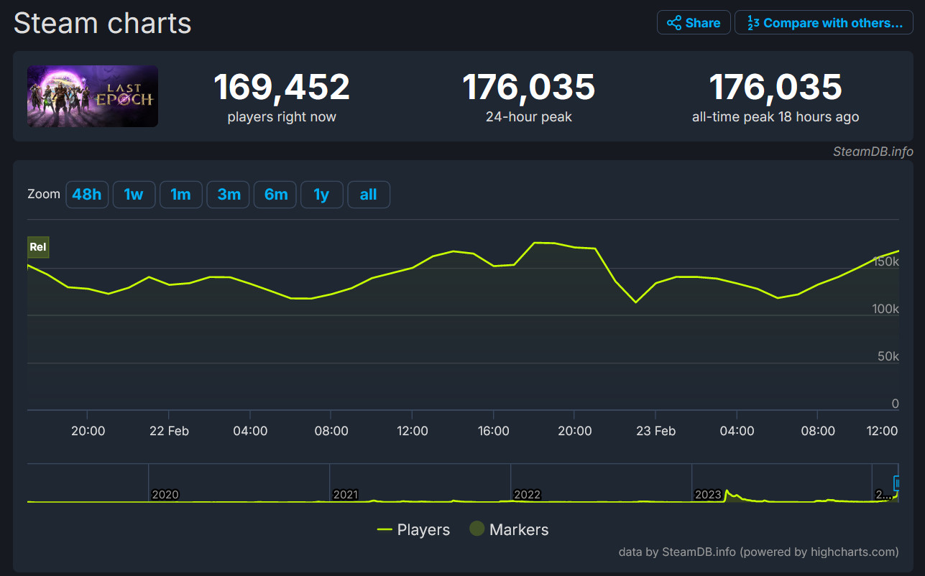
Task: Click the SteamDB.info credit text
Action: pos(873,151)
